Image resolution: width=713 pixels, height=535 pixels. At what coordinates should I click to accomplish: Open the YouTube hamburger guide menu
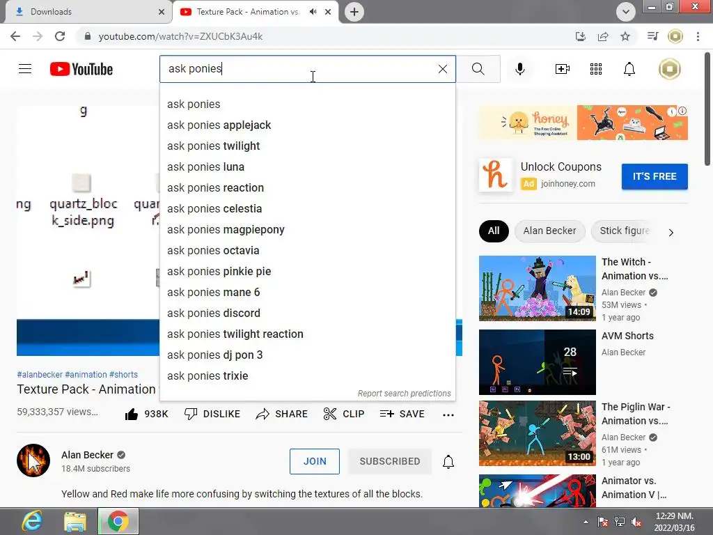(x=25, y=69)
